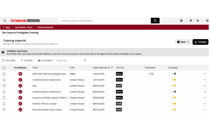
Task: Click creation date 08/15/2025 cell
Action: click(x=99, y=110)
